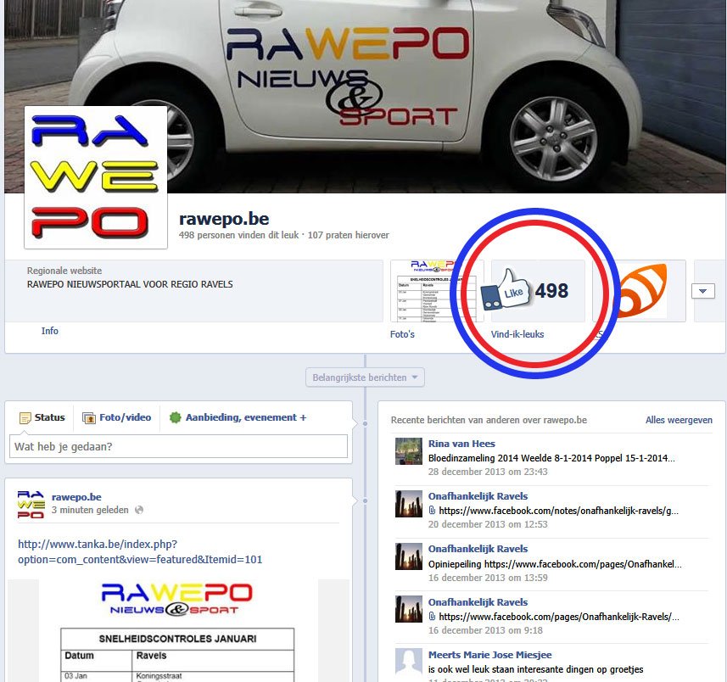
Task: Open the rawepo.be profile picture
Action: pos(96,177)
